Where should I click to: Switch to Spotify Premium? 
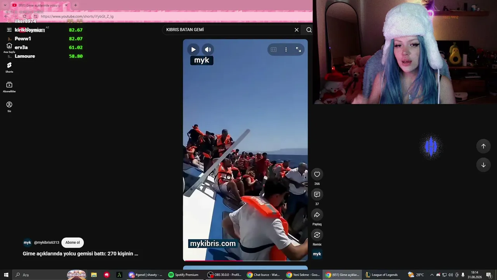185,275
